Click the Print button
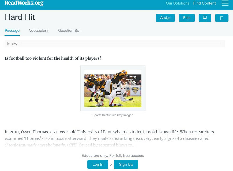Image resolution: width=233 pixels, height=171 pixels. click(187, 18)
